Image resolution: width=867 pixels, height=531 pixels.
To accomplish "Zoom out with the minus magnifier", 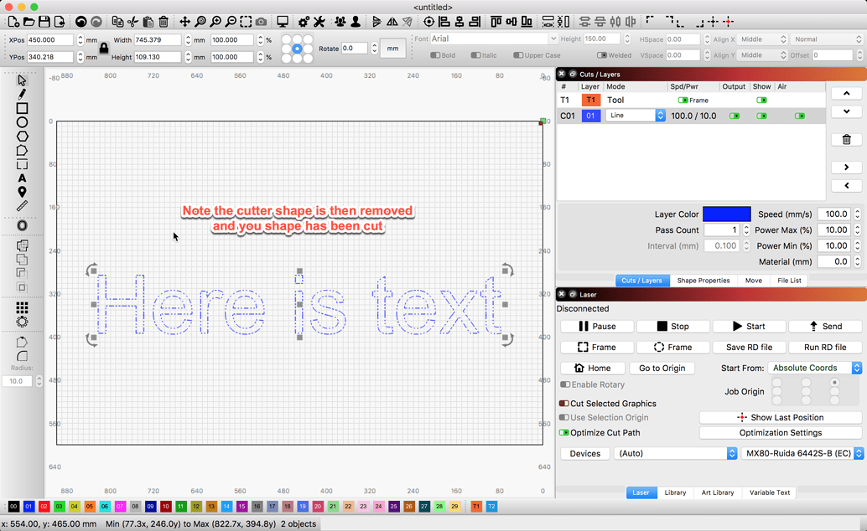I will (x=231, y=22).
